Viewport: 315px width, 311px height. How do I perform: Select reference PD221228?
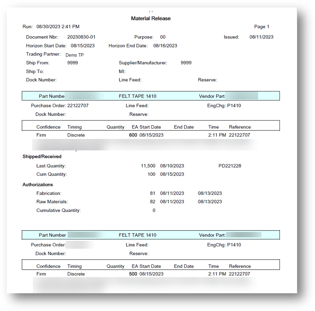[x=230, y=166]
